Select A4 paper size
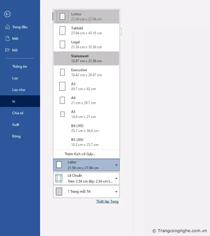This screenshot has height=236, width=210. tap(86, 100)
